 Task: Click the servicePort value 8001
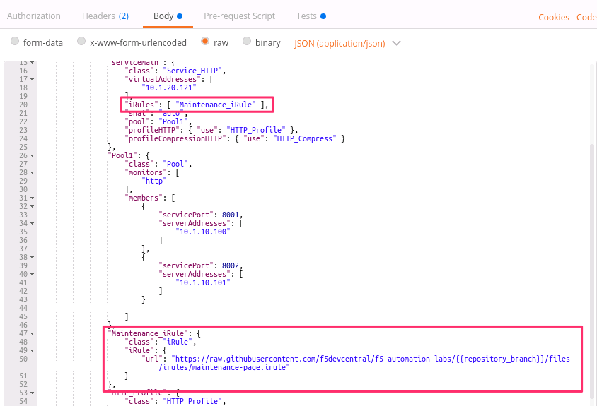coord(231,215)
